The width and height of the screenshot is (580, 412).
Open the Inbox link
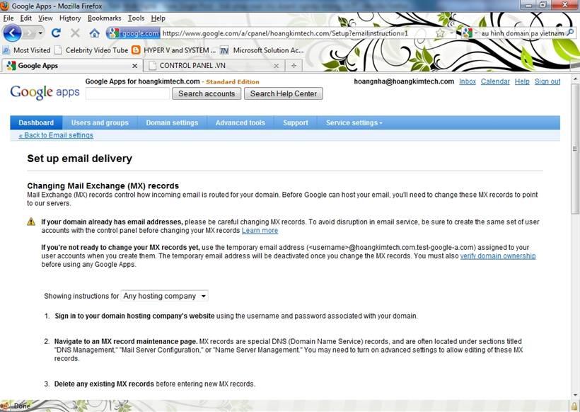coord(468,81)
